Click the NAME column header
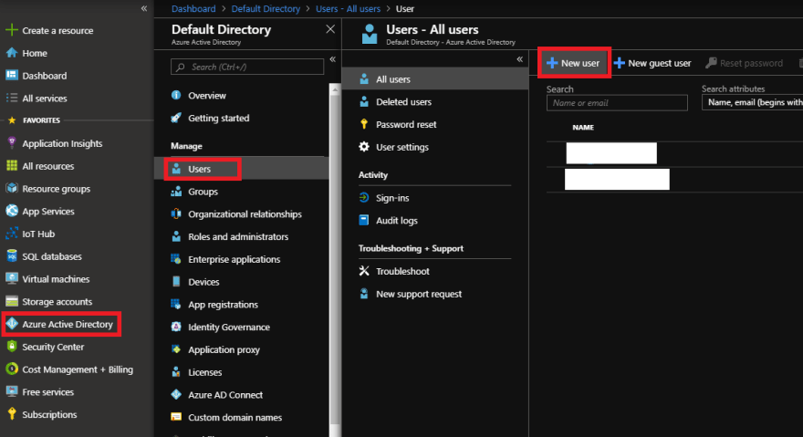Screen dimensions: 803x437 coord(583,127)
